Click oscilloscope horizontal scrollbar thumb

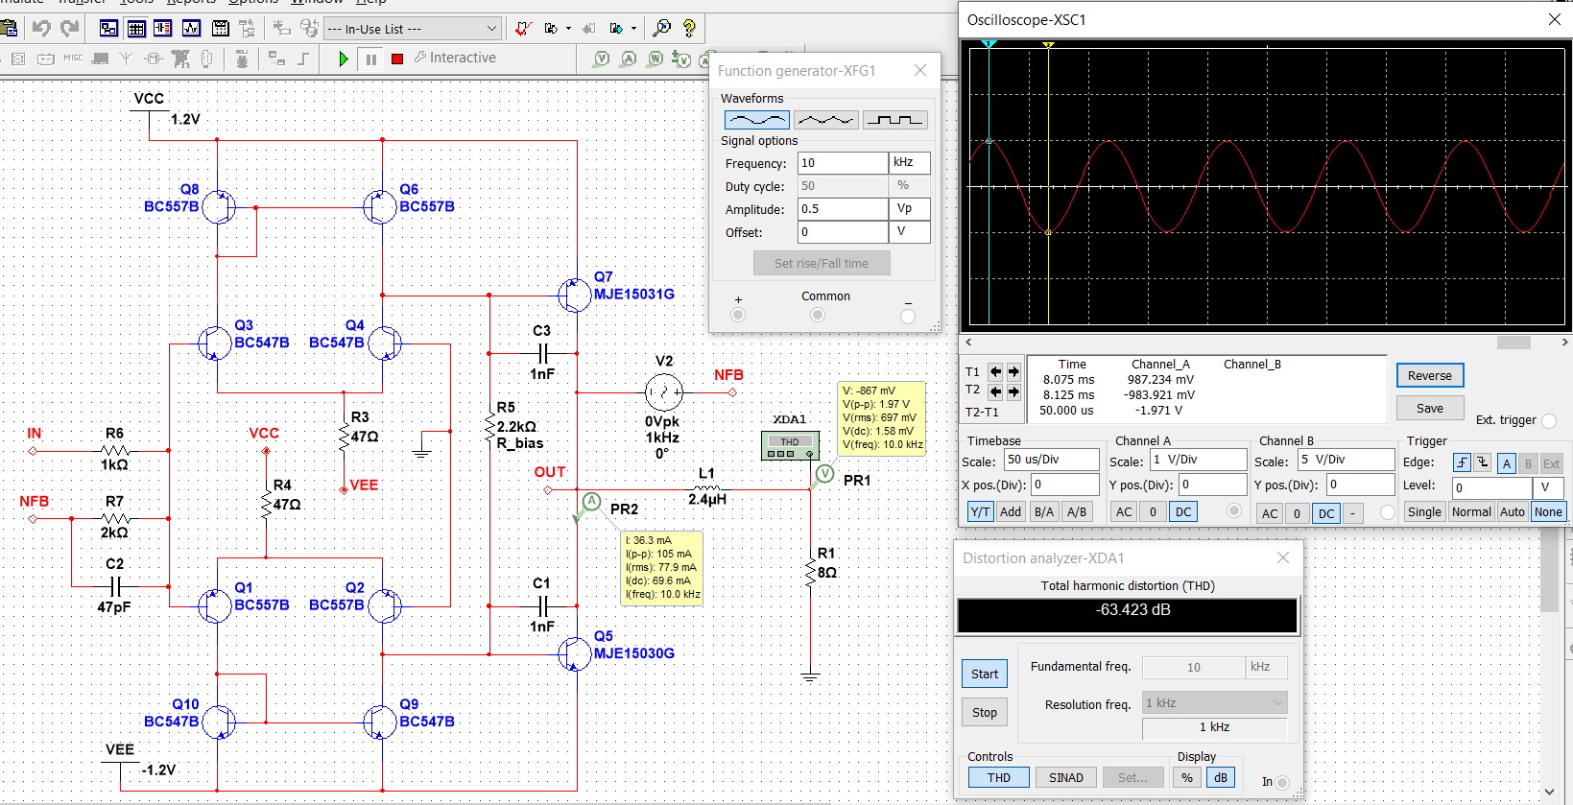click(1513, 343)
